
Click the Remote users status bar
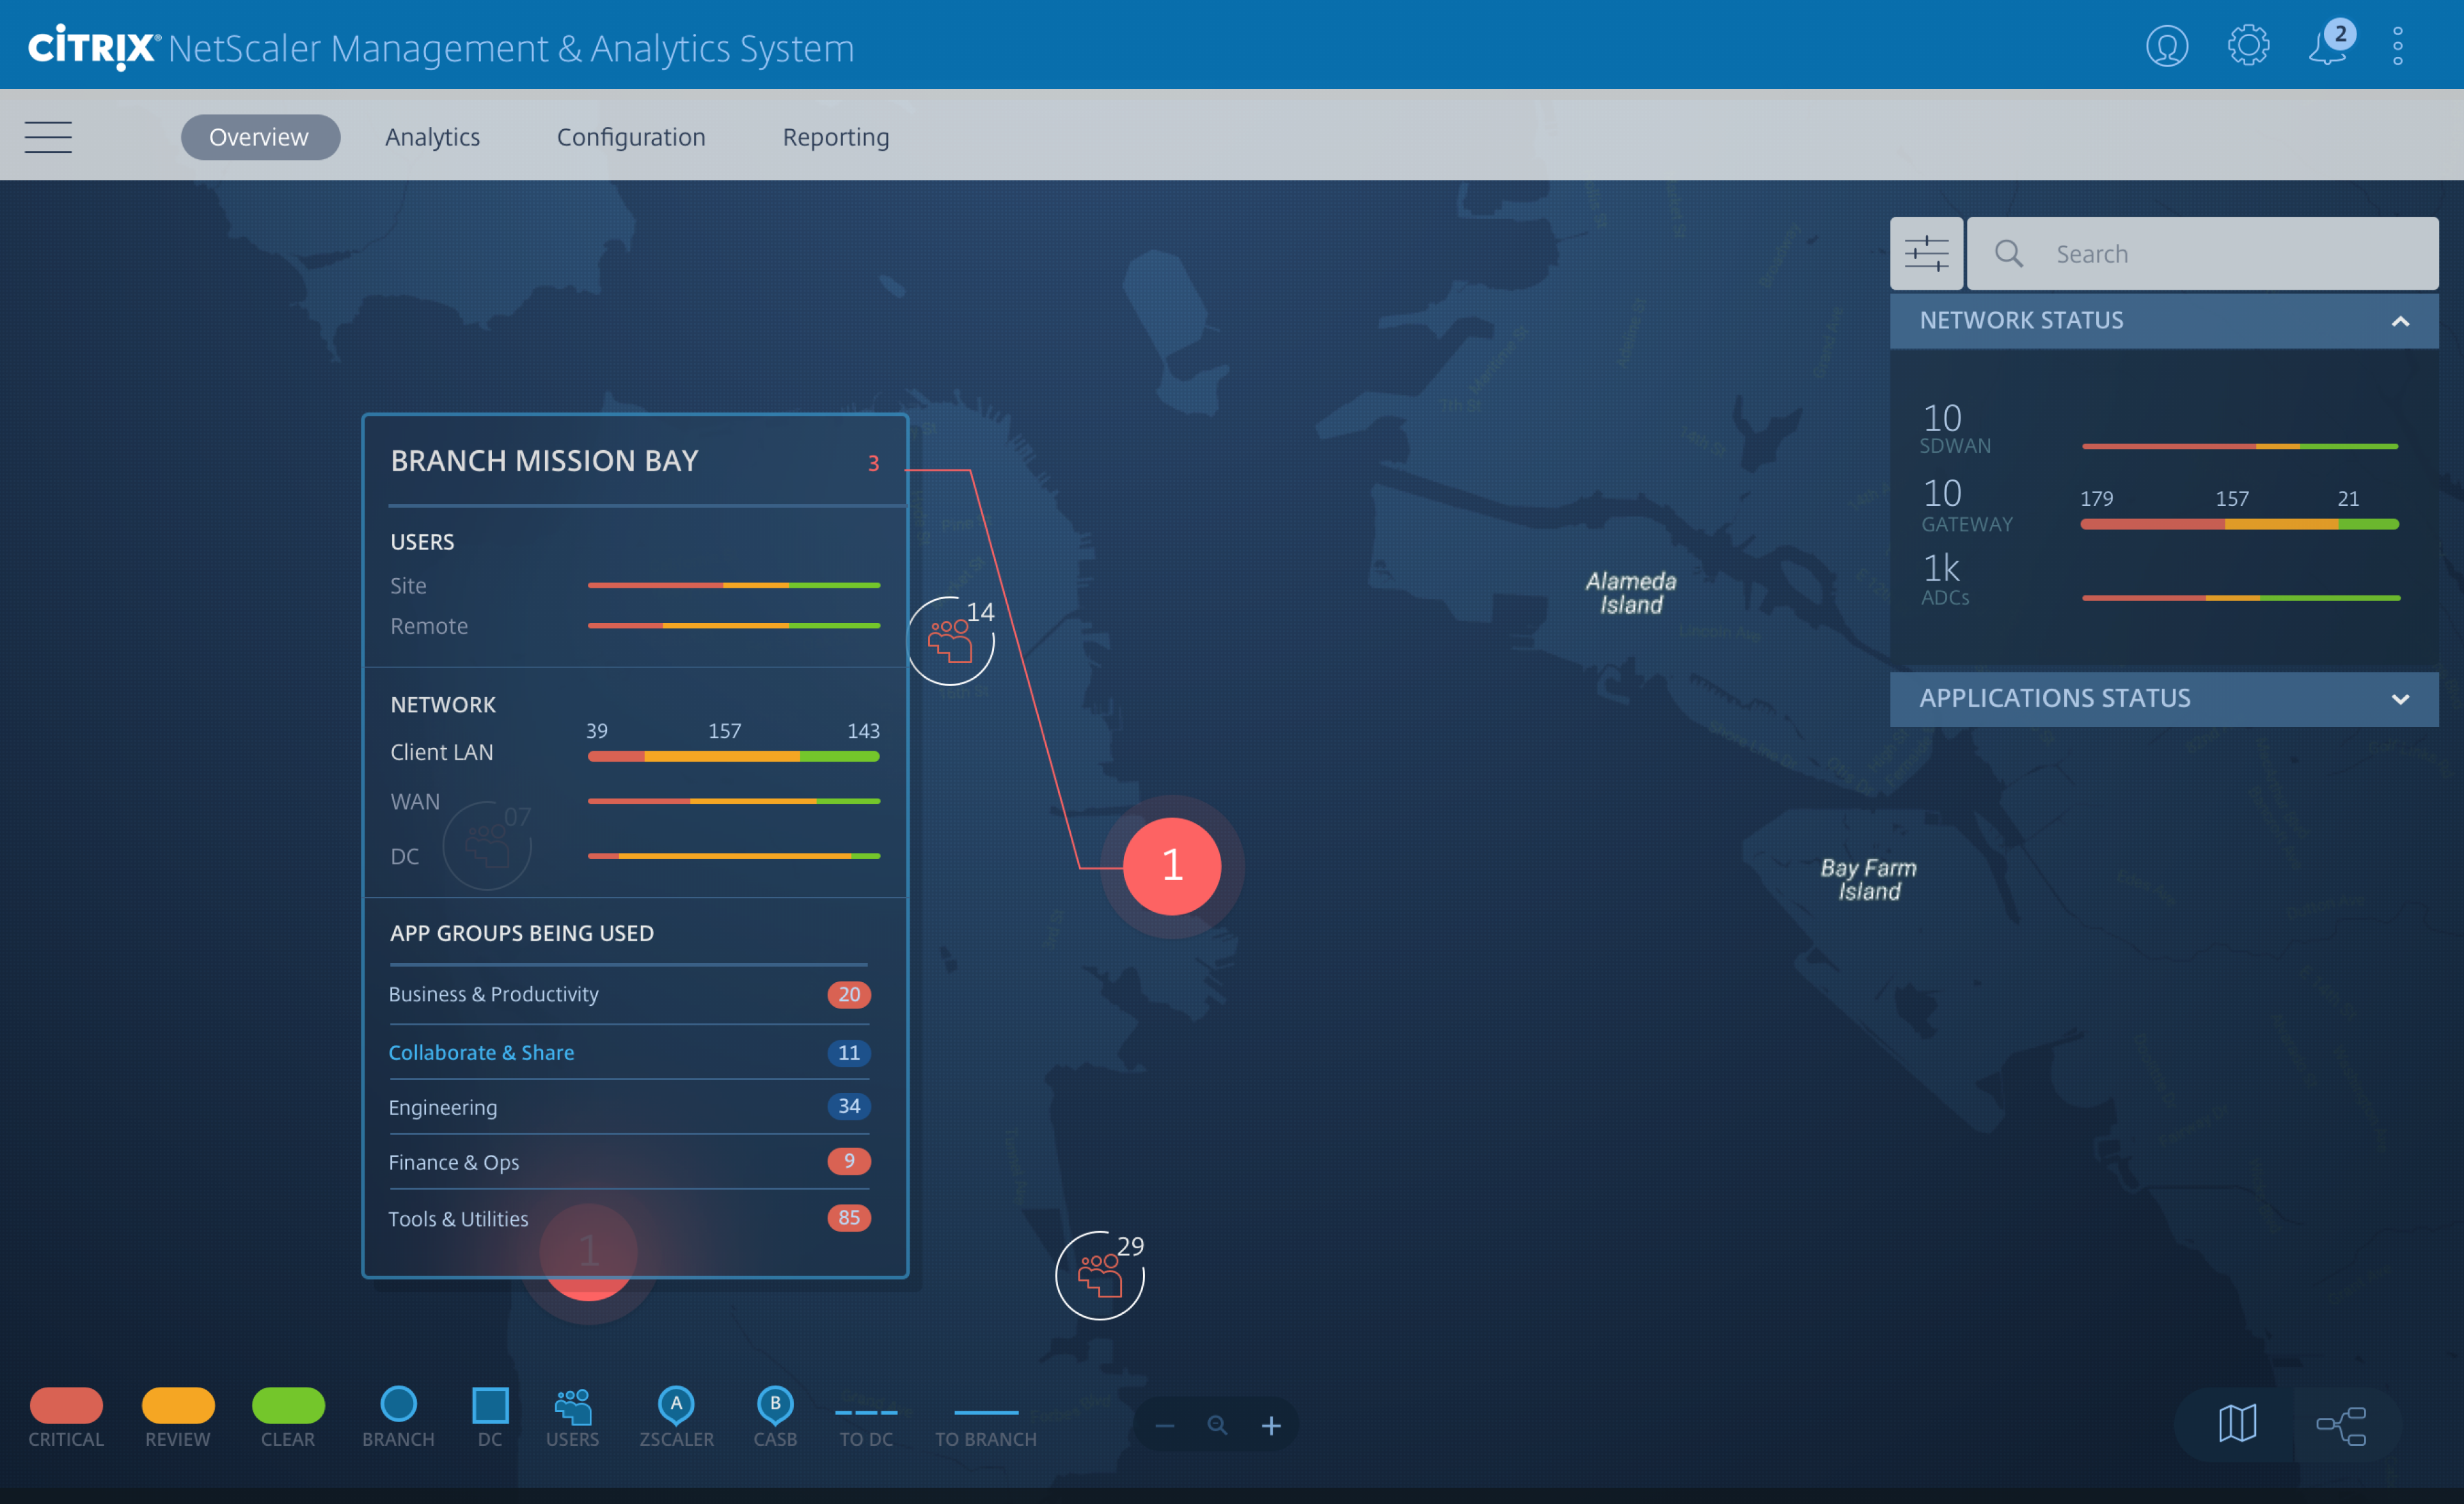pos(734,625)
